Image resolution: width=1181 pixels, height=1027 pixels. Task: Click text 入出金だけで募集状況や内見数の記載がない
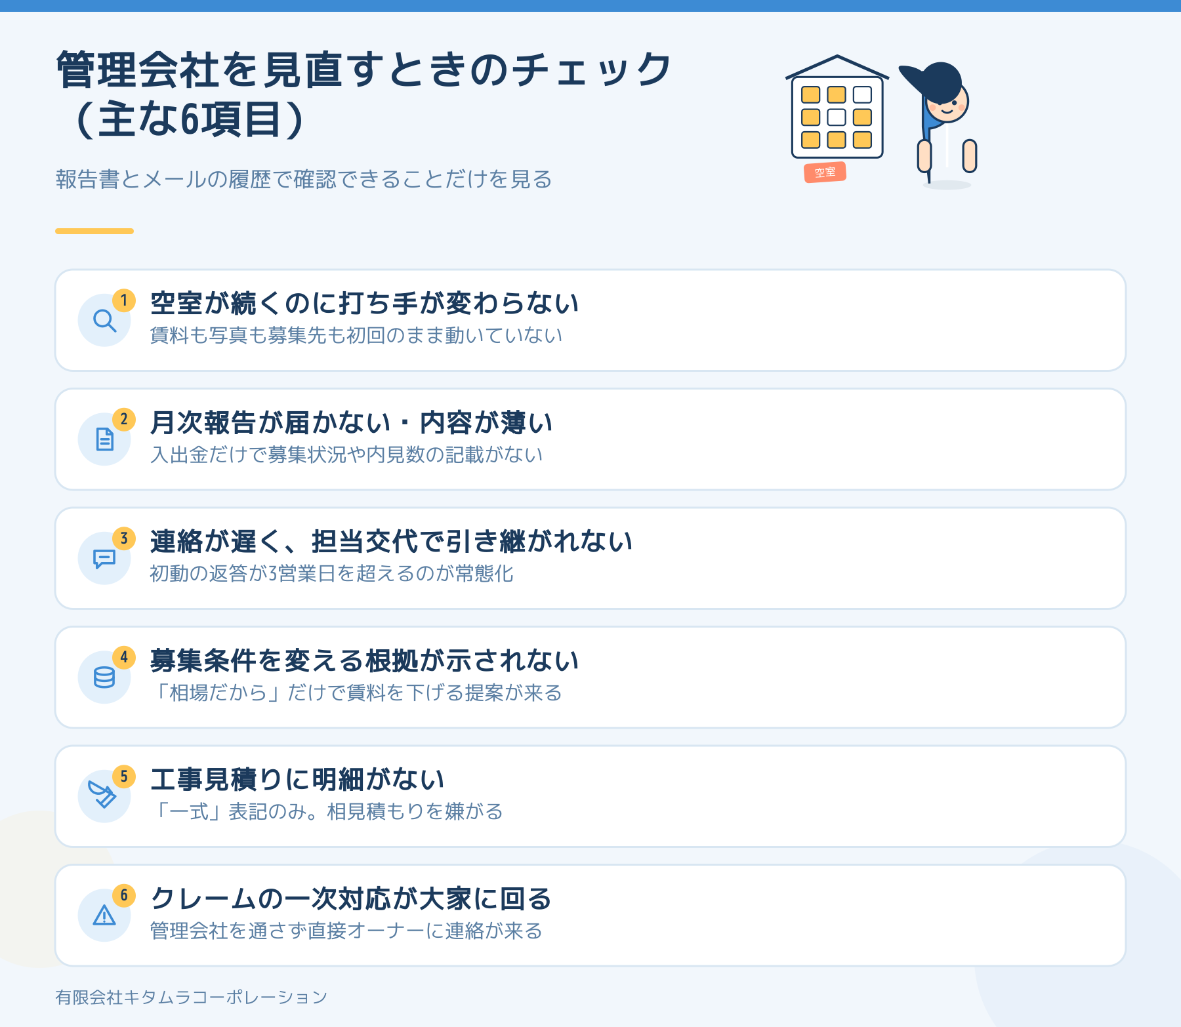(346, 454)
